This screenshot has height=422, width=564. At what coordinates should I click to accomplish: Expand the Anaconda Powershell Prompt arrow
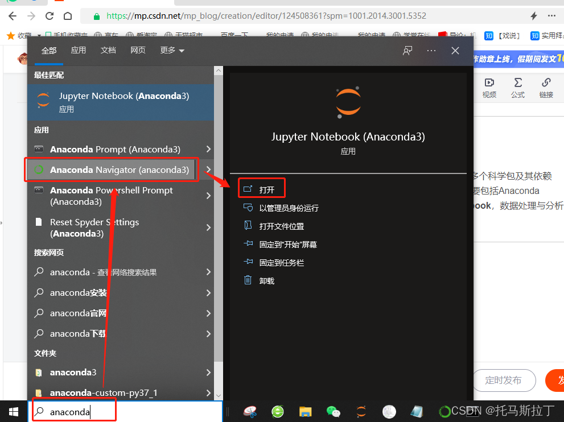point(209,196)
